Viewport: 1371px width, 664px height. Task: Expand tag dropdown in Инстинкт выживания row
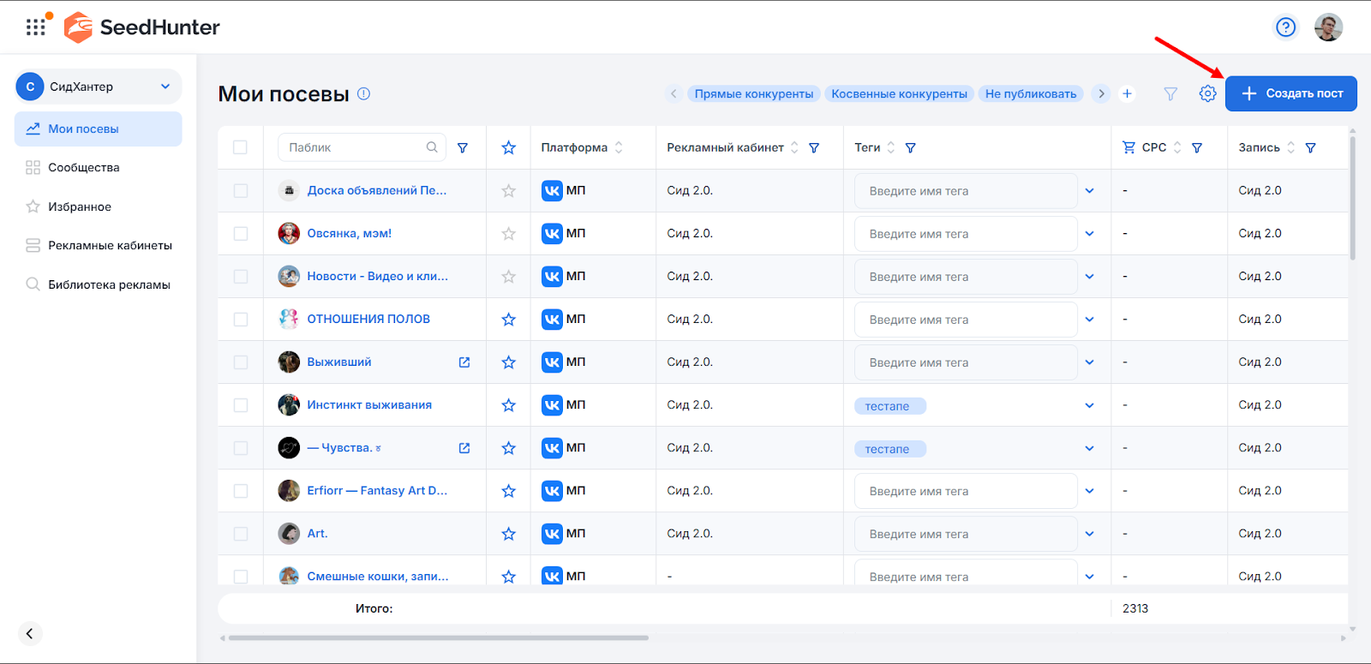coord(1089,405)
